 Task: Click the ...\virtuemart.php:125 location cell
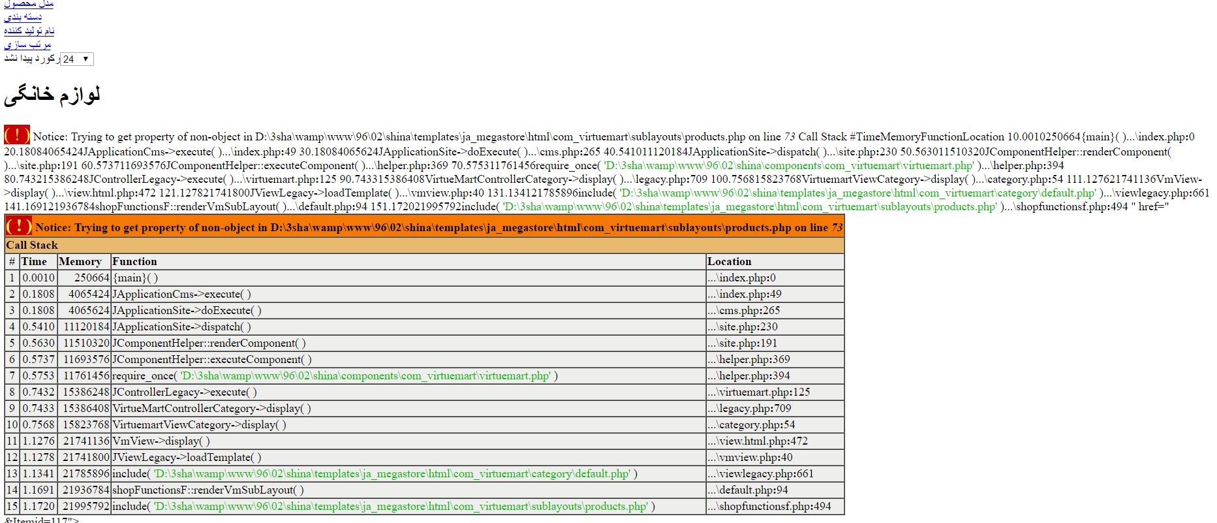coord(775,392)
